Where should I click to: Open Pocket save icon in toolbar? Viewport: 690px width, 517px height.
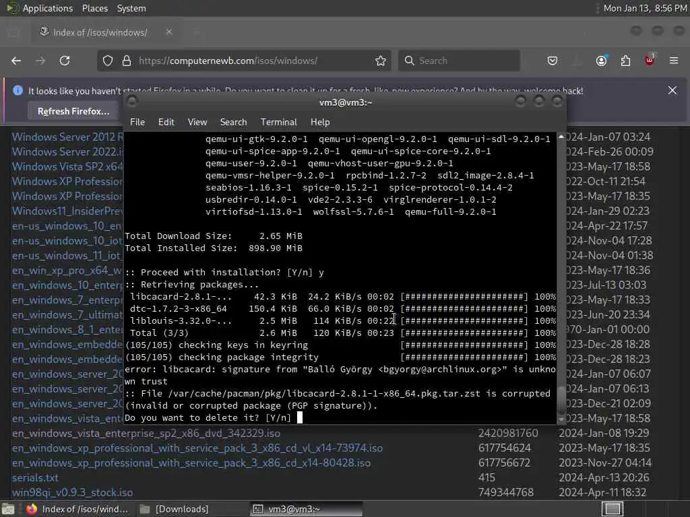553,61
